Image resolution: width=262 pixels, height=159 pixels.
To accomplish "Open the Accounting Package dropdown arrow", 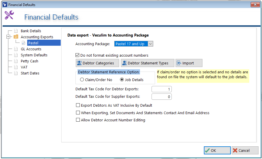I will coord(150,44).
